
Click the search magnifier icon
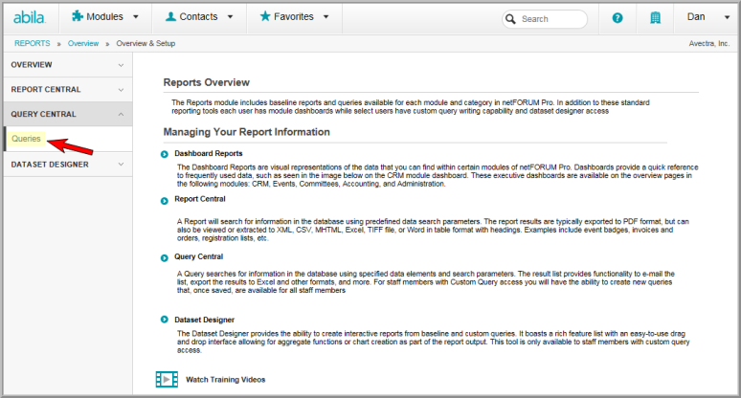pyautogui.click(x=510, y=19)
